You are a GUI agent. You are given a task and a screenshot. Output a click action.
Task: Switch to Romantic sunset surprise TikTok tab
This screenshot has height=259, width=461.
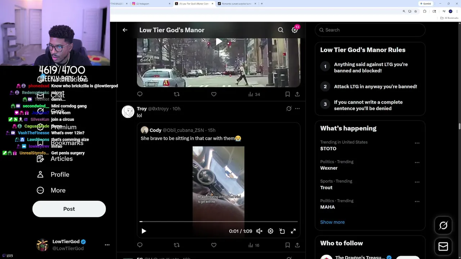pyautogui.click(x=236, y=4)
